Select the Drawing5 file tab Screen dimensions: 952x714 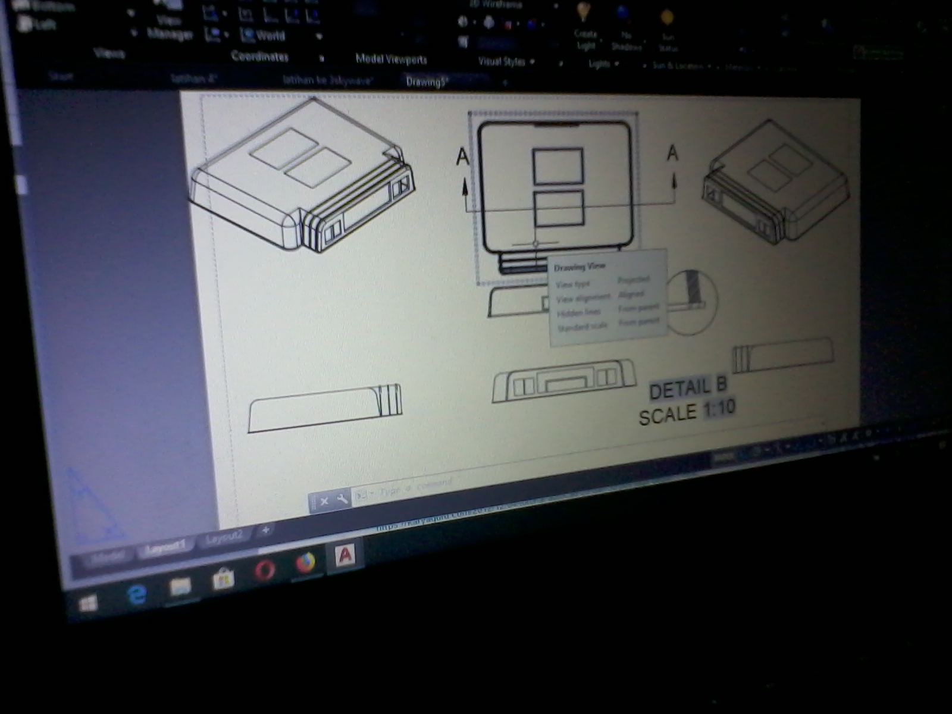pyautogui.click(x=427, y=82)
